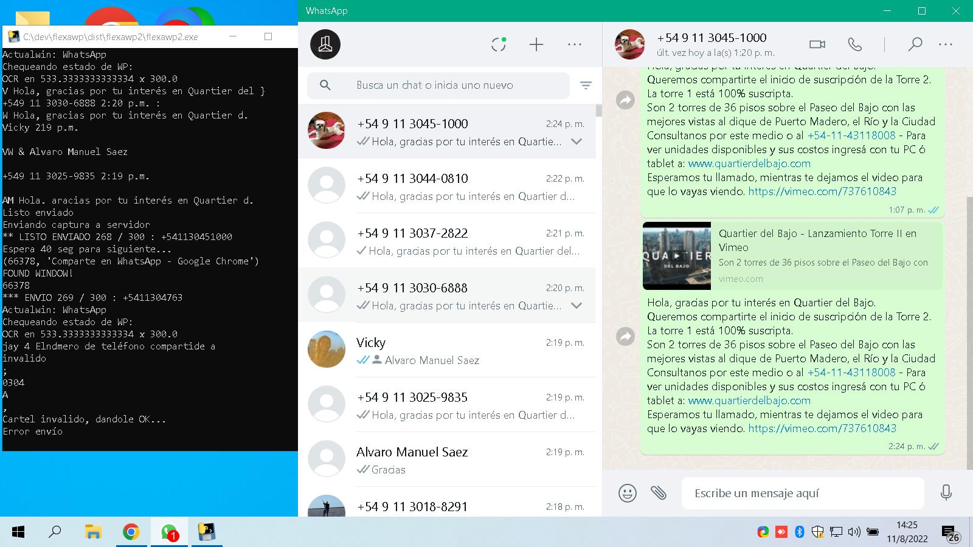Open Quartier del Bajo Vimeo link card title

pos(817,240)
